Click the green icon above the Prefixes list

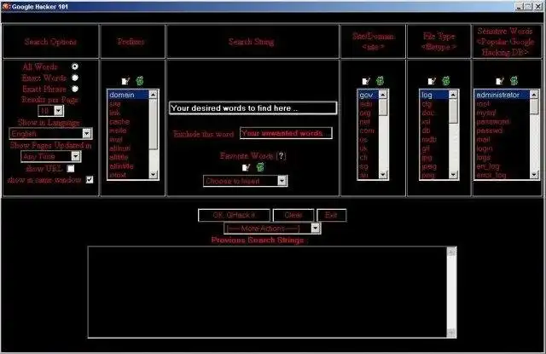(x=140, y=81)
